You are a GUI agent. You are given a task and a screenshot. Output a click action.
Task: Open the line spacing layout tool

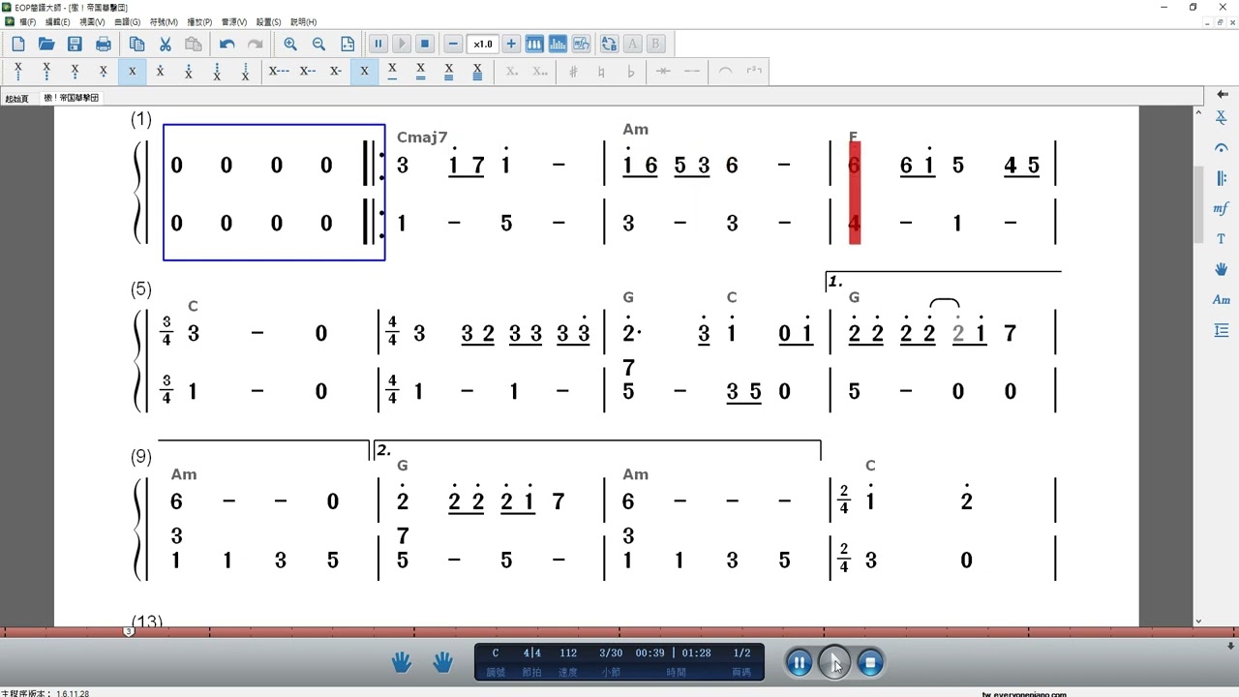(1222, 331)
